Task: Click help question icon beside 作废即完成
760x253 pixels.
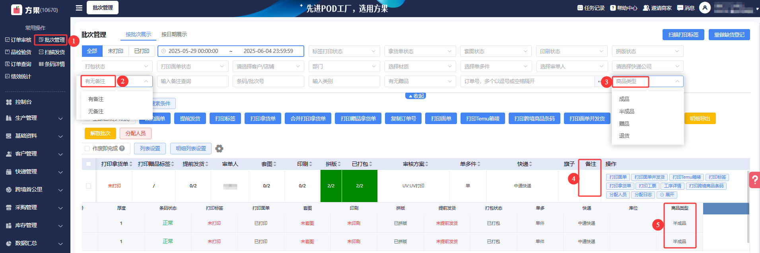Action: (x=122, y=148)
